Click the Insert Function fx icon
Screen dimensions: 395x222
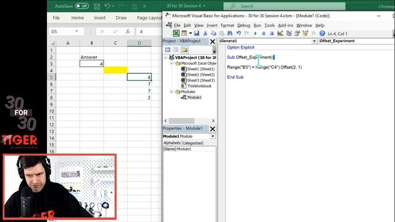[128, 31]
